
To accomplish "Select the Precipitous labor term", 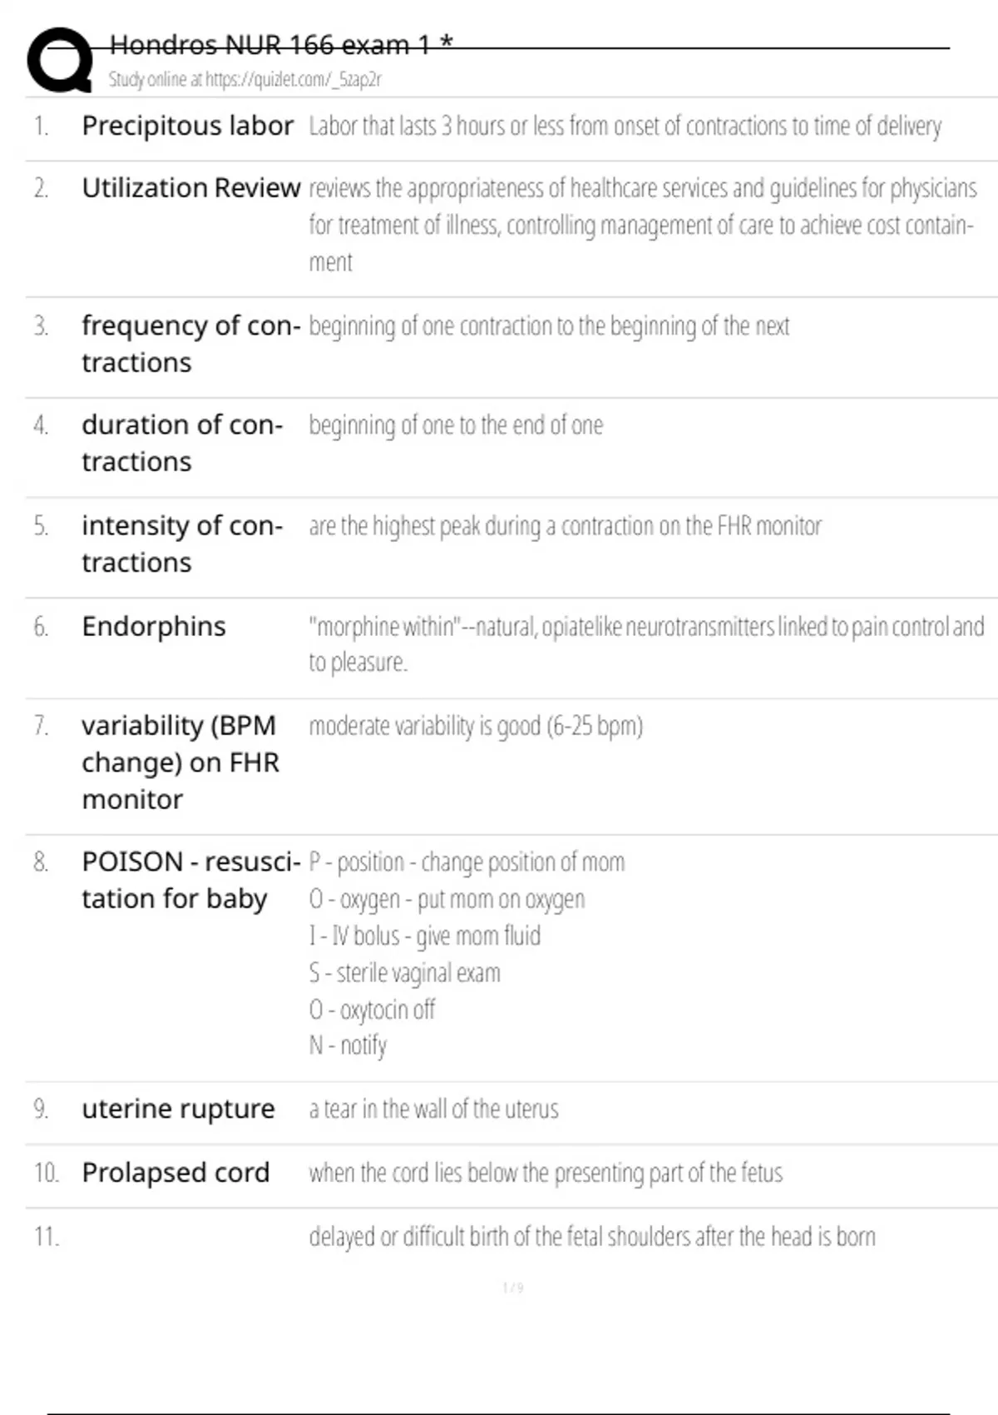I will point(187,126).
